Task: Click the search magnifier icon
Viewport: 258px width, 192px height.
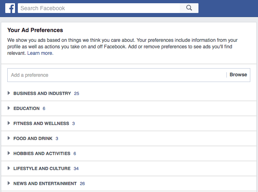Action: pyautogui.click(x=189, y=8)
